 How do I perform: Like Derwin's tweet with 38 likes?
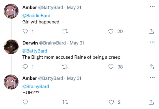(111, 67)
